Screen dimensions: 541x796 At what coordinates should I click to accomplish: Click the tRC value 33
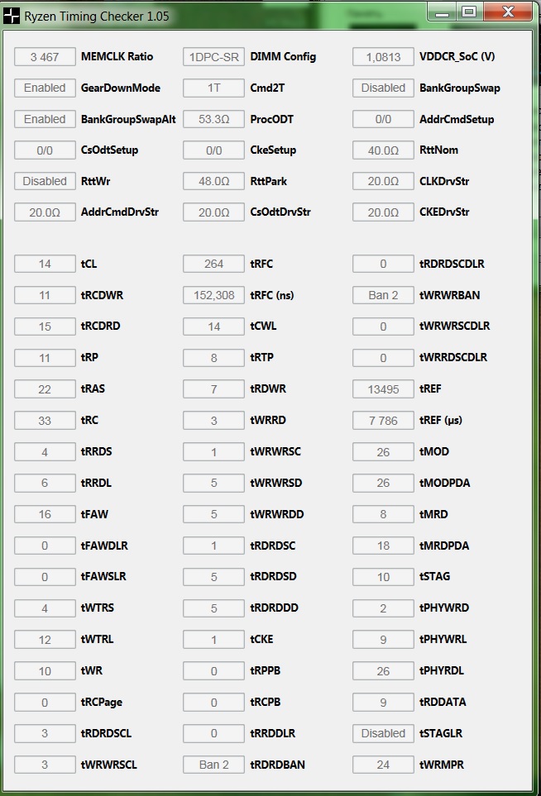click(45, 421)
